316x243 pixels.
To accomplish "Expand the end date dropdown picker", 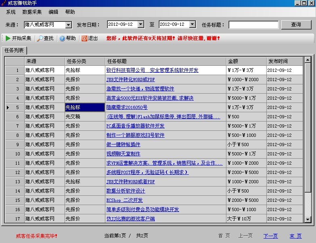I will 193,24.
